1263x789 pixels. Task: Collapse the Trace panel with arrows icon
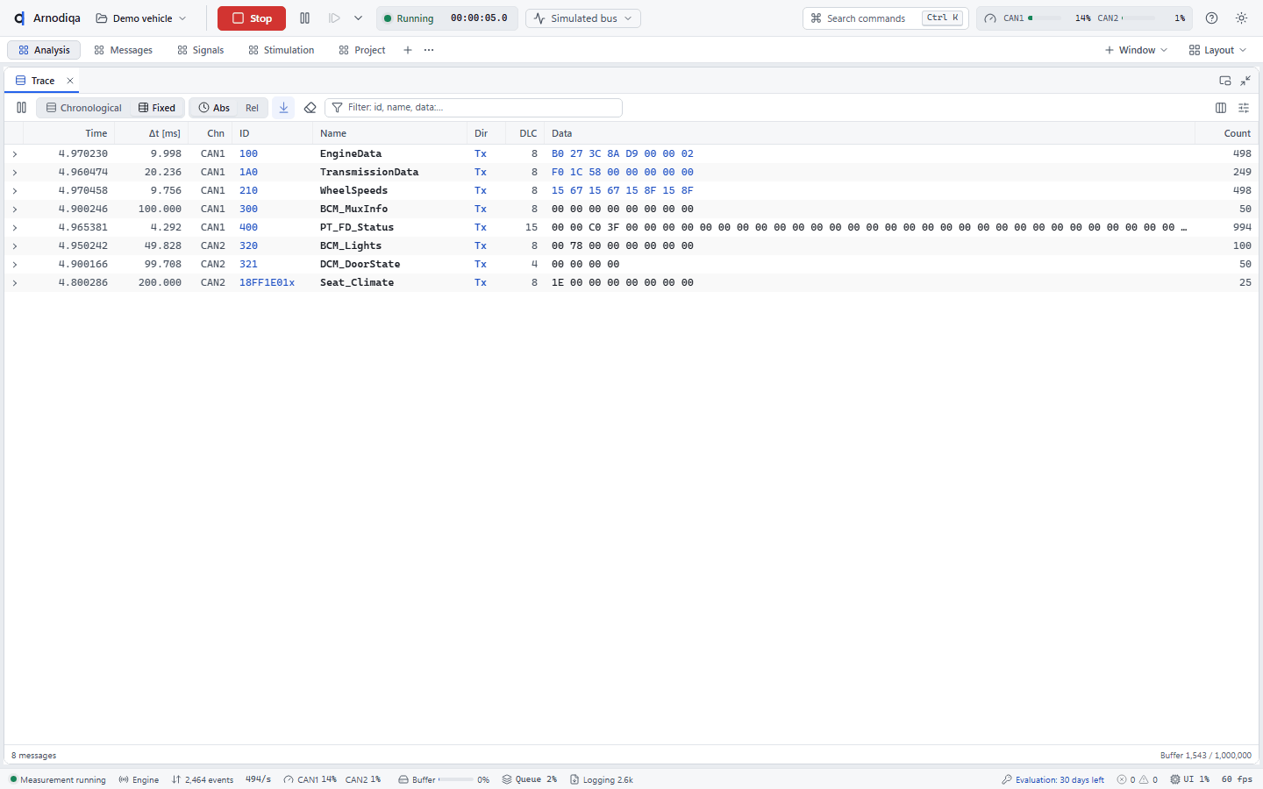[1245, 81]
